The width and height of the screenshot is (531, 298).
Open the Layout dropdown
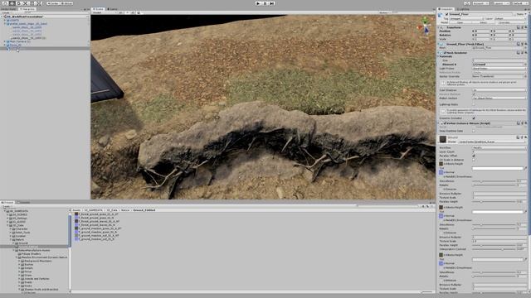coord(520,3)
